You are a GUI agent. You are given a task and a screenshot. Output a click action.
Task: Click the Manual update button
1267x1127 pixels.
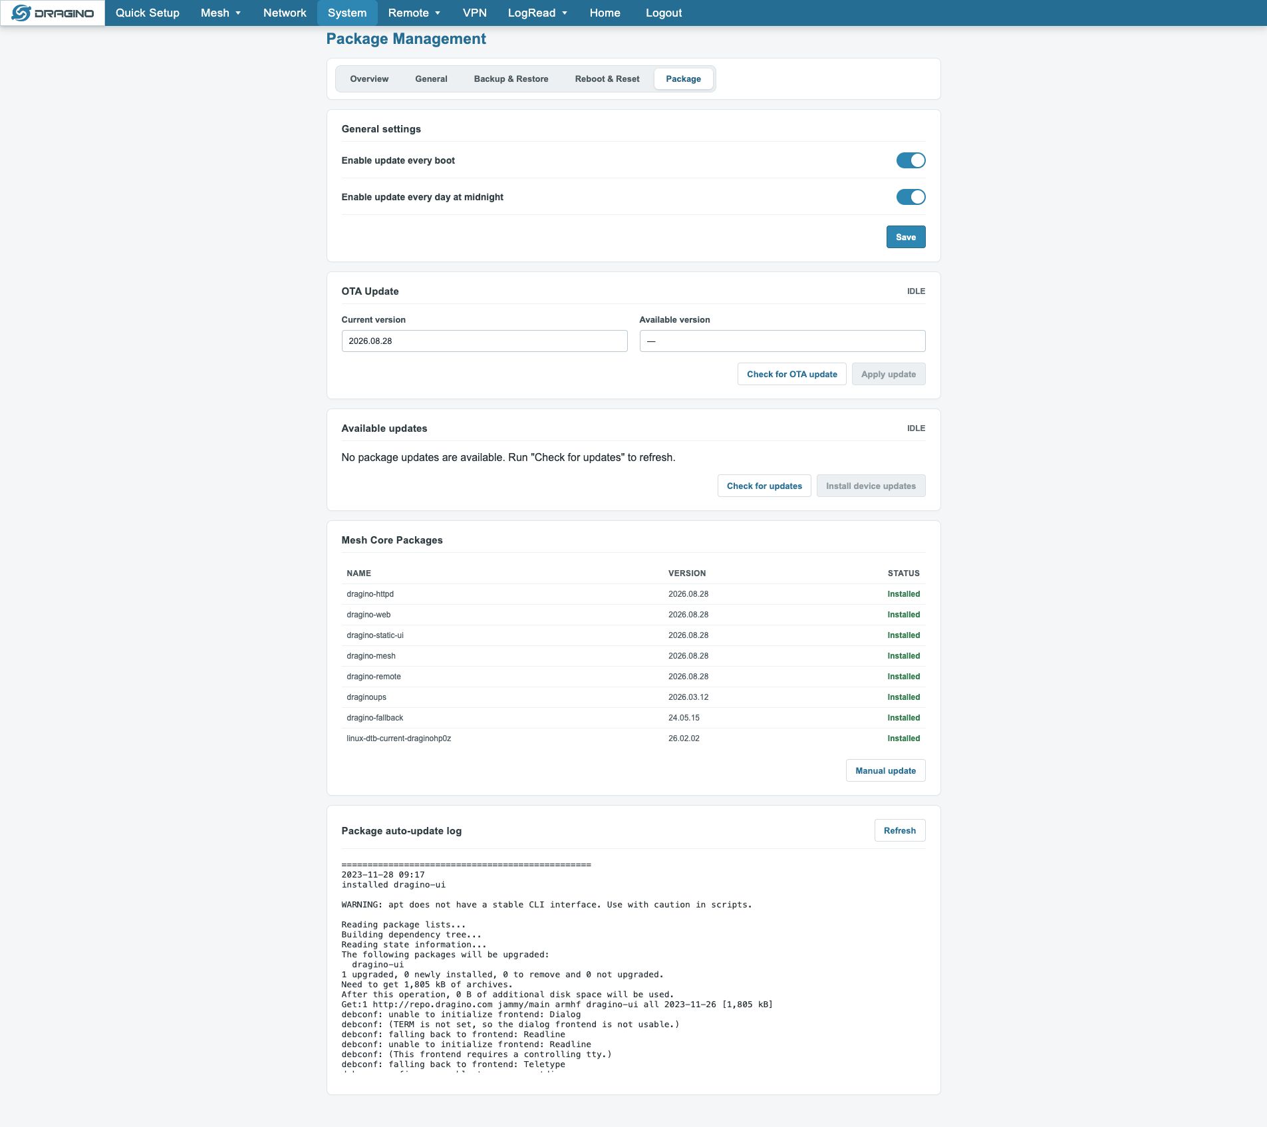pos(885,770)
